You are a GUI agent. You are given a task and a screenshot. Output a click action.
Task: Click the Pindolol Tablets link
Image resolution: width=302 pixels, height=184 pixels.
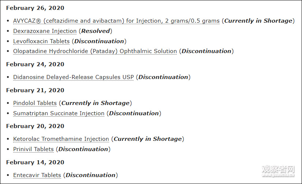coord(35,103)
